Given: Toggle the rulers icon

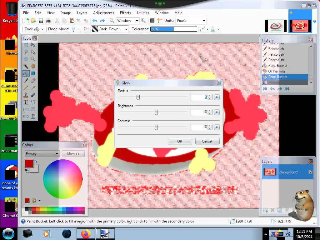Looking at the screenshot, I should pos(159,20).
